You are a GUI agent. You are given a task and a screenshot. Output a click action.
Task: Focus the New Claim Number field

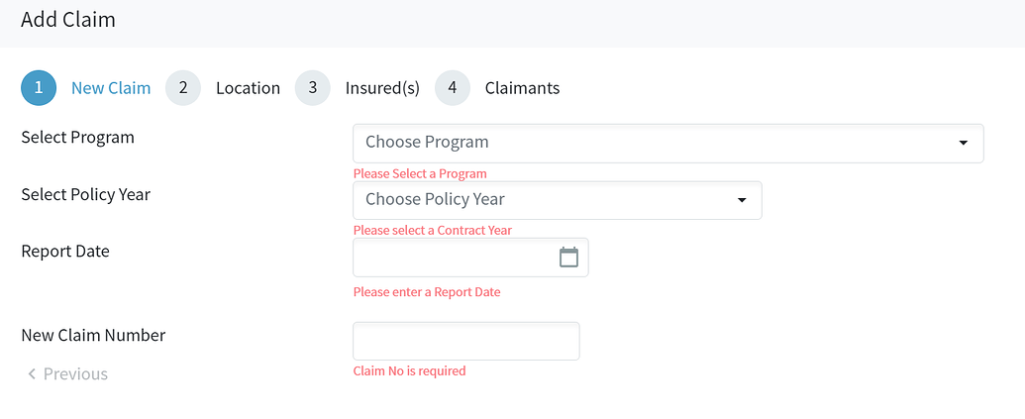pyautogui.click(x=466, y=341)
